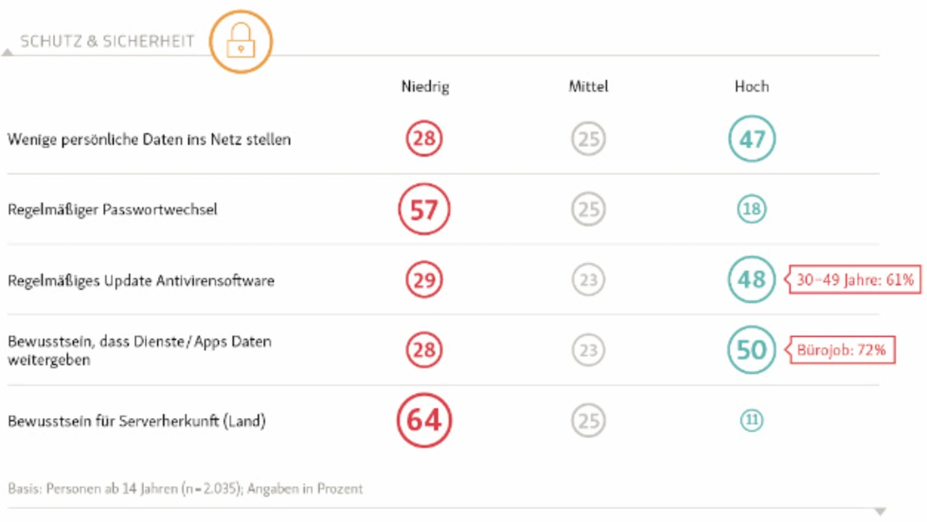
Task: Click the teal 47 circle in the first row
Action: (x=752, y=139)
